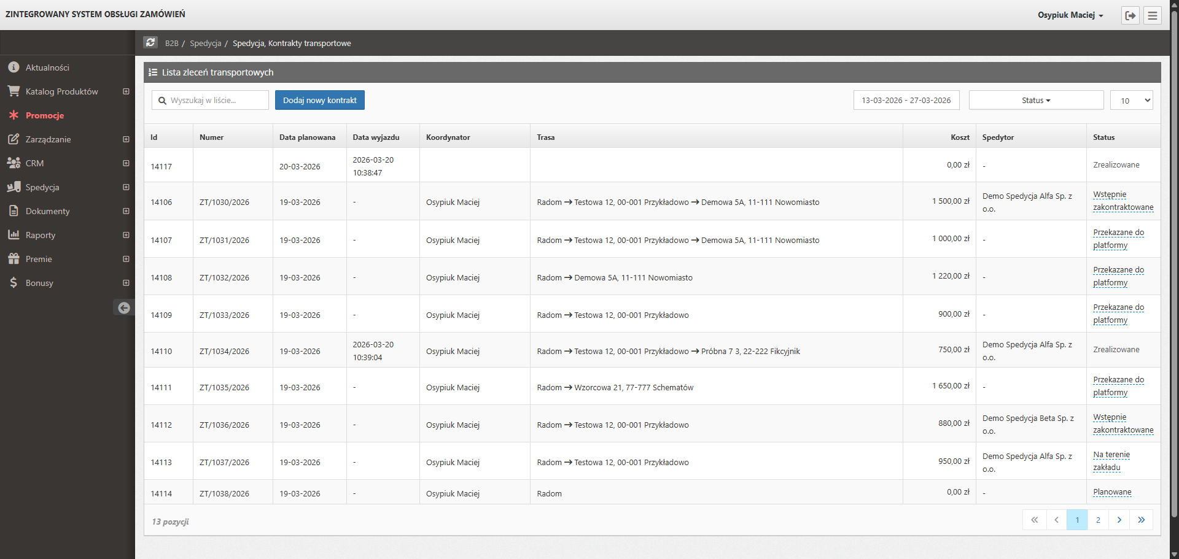Go to the next page arrow
The height and width of the screenshot is (559, 1179).
[x=1119, y=520]
